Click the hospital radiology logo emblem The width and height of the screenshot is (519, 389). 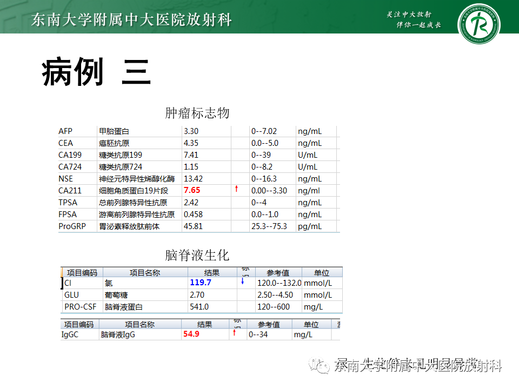(x=478, y=23)
